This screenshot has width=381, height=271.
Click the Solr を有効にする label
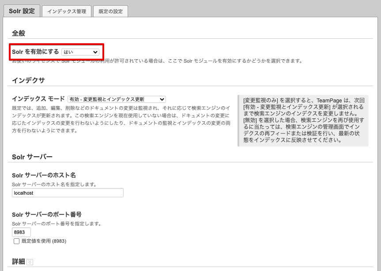click(x=35, y=52)
